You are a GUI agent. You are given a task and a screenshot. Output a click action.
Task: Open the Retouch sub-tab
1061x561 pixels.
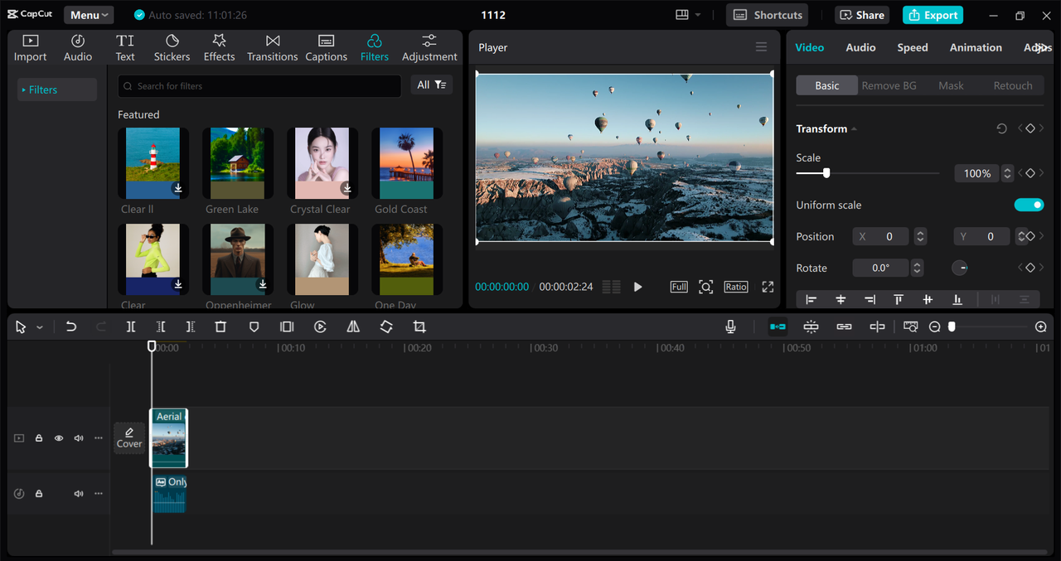[x=1013, y=85]
